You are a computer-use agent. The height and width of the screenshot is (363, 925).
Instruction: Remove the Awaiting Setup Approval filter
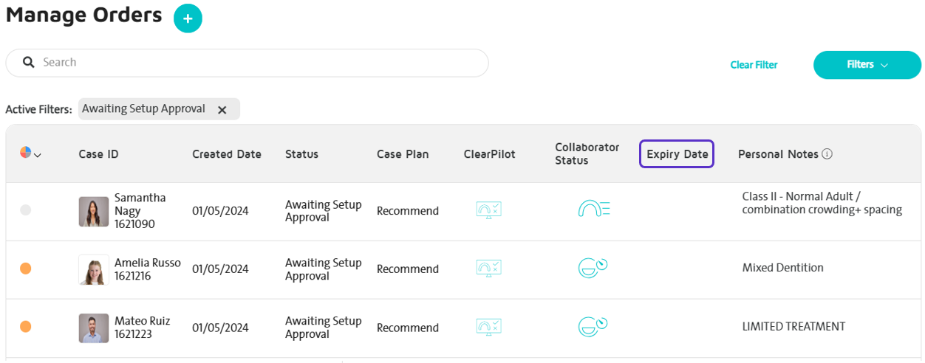pos(222,109)
